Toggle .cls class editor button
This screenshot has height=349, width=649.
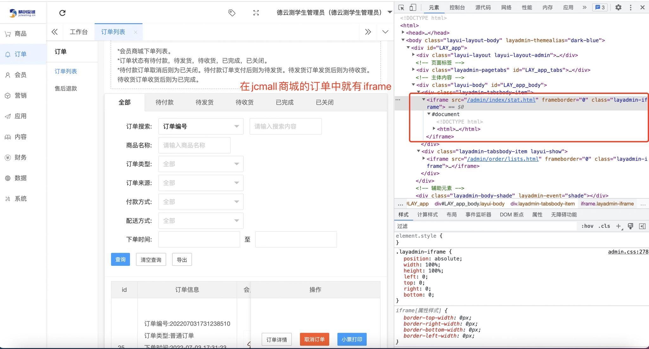point(604,226)
